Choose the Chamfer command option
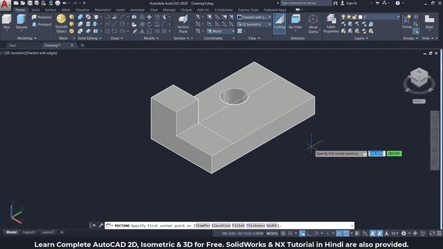 click(x=203, y=225)
